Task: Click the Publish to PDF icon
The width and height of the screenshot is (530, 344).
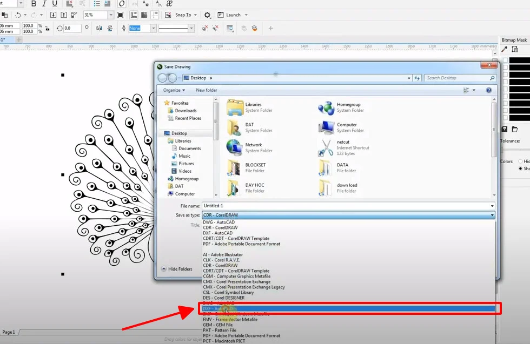Action: click(74, 15)
